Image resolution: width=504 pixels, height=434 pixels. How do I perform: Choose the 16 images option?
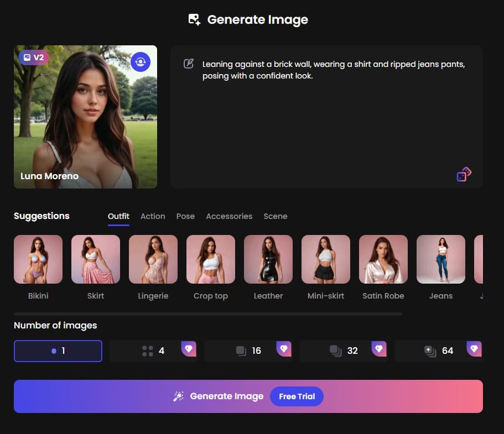248,350
